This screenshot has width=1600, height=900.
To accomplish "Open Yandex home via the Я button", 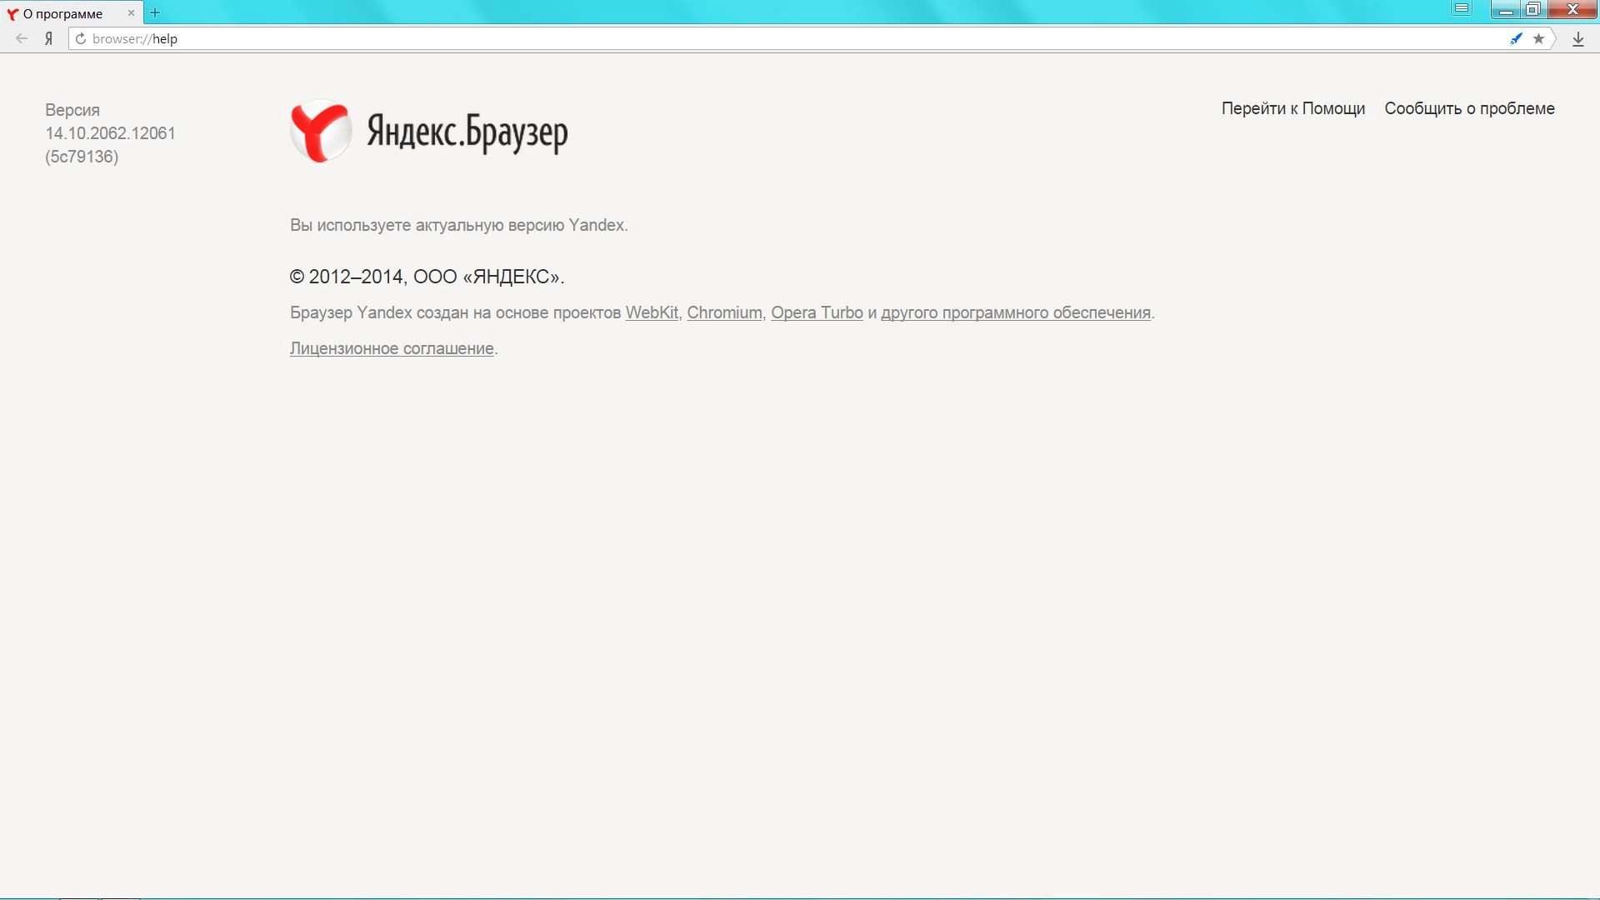I will click(x=48, y=38).
